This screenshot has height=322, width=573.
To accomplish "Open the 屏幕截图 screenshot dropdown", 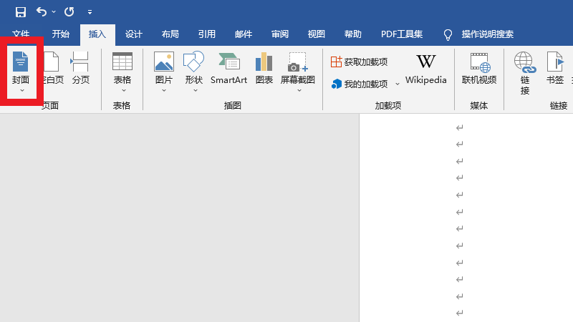I will point(298,89).
